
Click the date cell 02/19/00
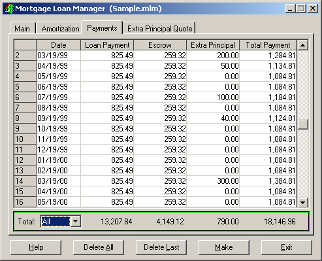(x=58, y=171)
